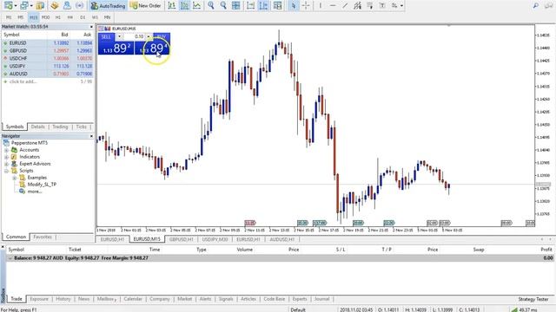Open the Journal tab in Toolbox
This screenshot has width=556, height=312.
pos(321,299)
